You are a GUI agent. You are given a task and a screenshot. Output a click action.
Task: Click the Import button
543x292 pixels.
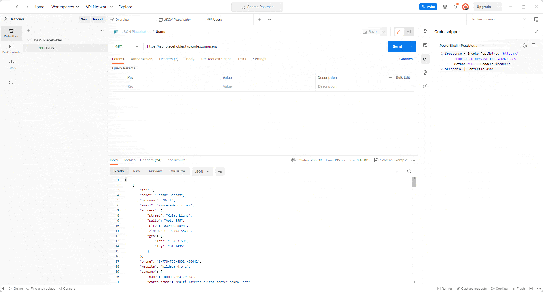(98, 19)
